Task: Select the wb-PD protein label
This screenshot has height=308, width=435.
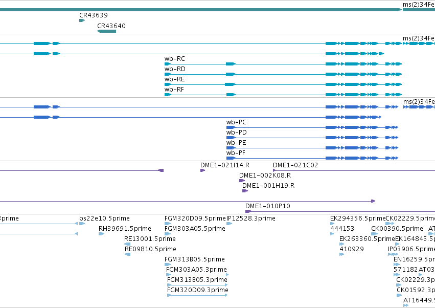Action: click(x=236, y=133)
